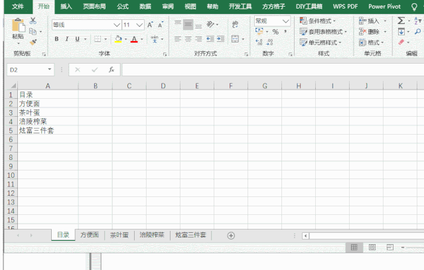Toggle Underline formatting
This screenshot has height=270, width=424.
pyautogui.click(x=78, y=39)
